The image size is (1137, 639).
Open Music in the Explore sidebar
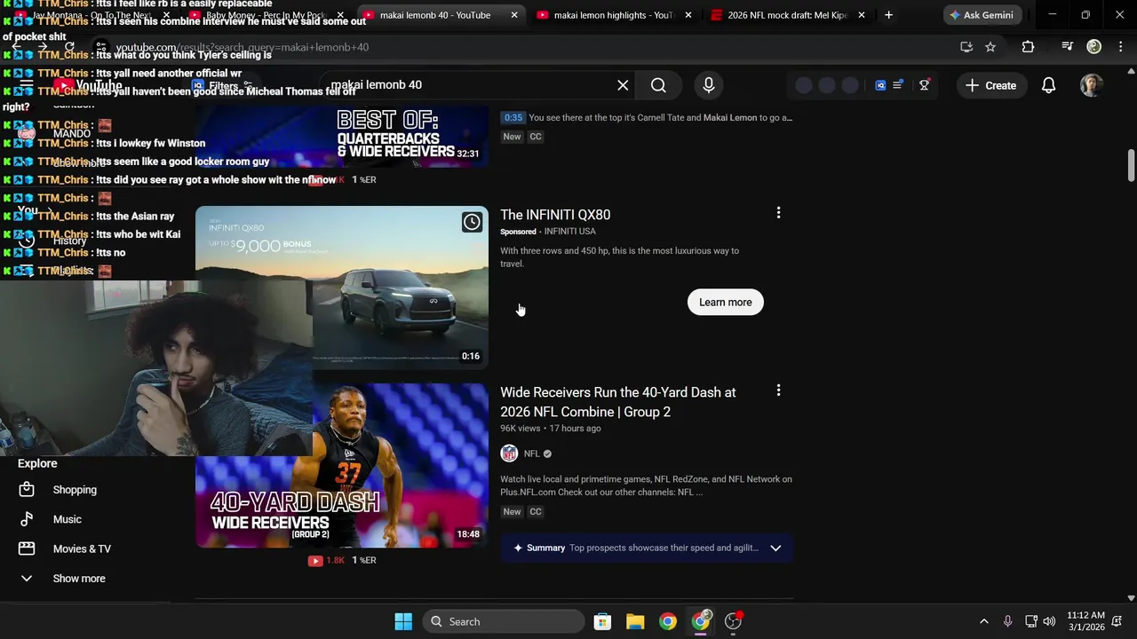tap(68, 519)
